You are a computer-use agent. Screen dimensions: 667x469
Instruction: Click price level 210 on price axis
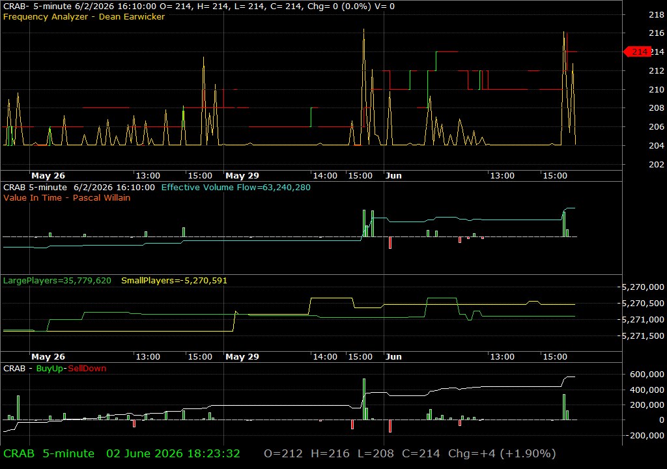click(657, 89)
